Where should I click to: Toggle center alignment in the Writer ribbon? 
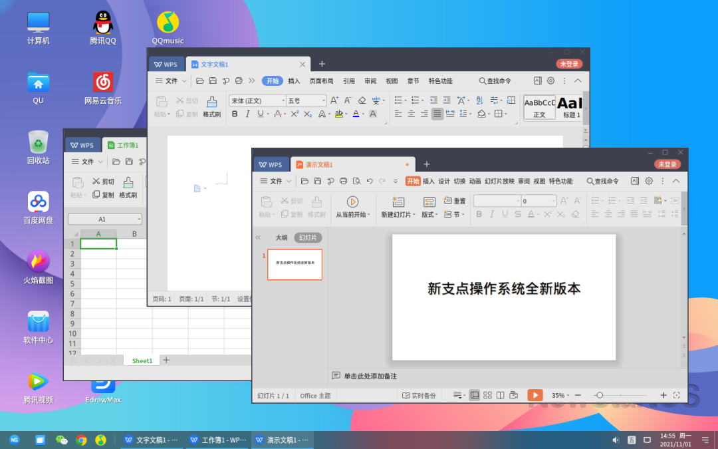412,114
